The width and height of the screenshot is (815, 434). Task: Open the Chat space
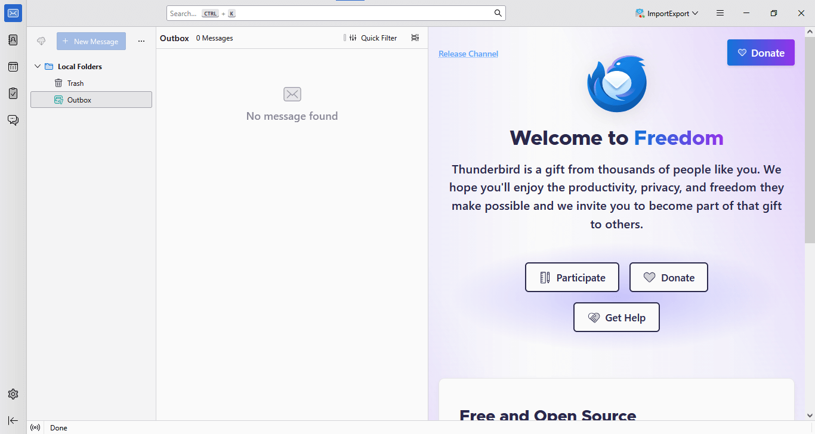(13, 120)
